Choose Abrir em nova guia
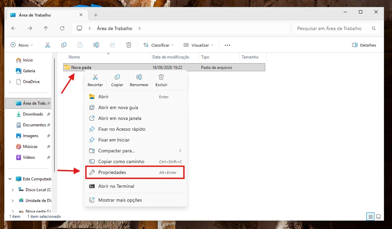The image size is (392, 229). point(136,107)
